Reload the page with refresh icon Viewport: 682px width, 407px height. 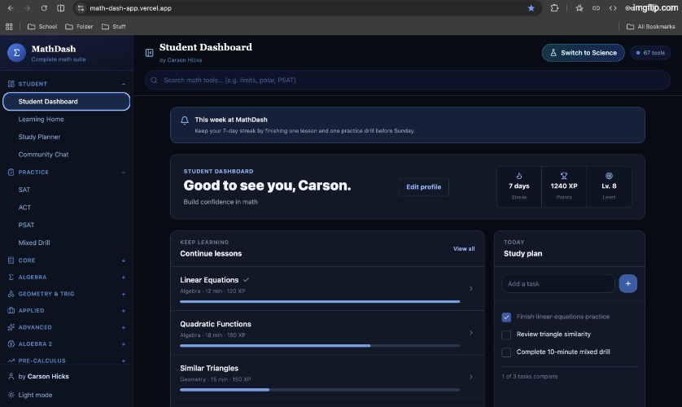(x=44, y=8)
